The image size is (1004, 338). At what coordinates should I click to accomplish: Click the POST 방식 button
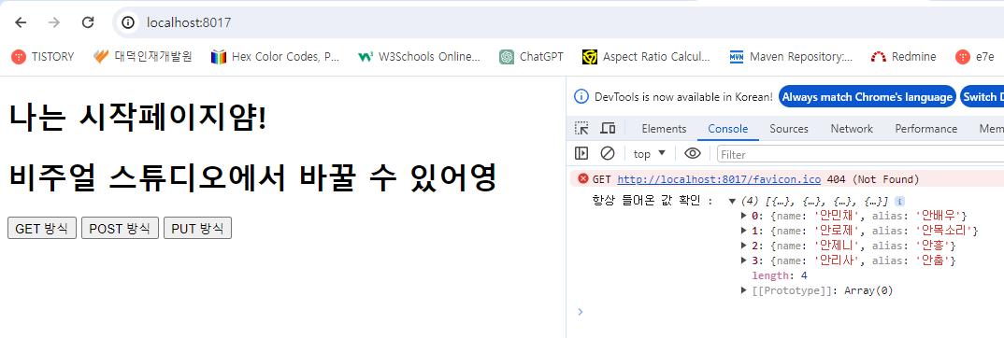pos(120,228)
